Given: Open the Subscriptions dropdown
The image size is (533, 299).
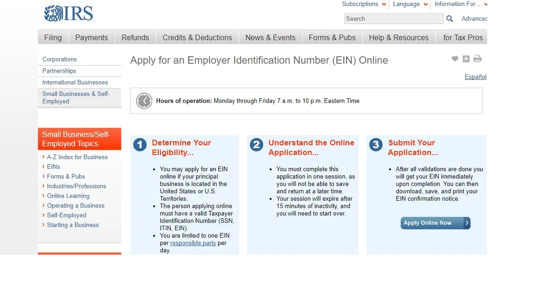Looking at the screenshot, I should (x=364, y=4).
